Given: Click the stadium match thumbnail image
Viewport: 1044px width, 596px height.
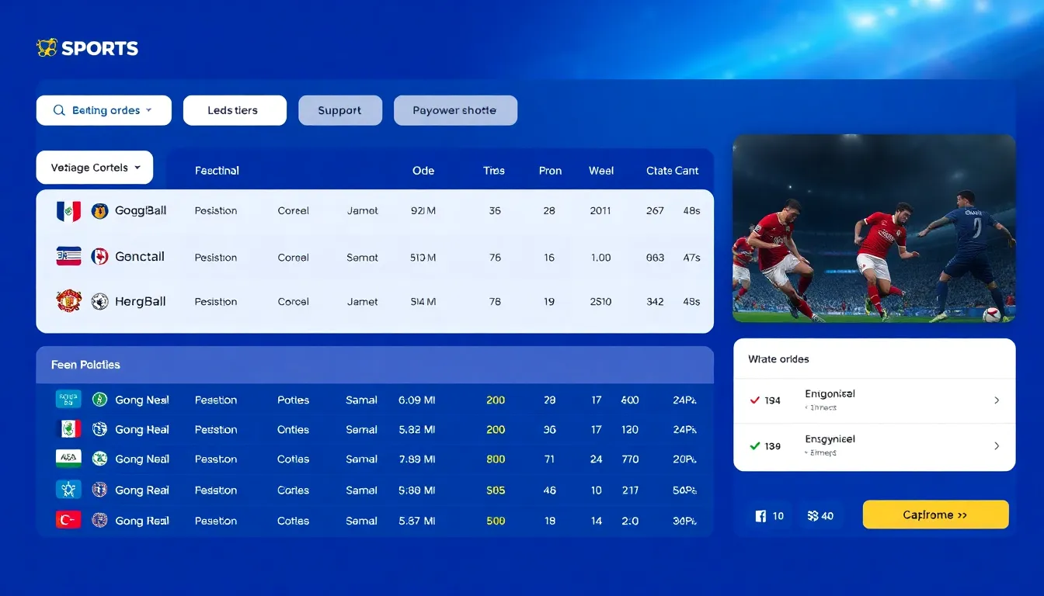Looking at the screenshot, I should 873,228.
